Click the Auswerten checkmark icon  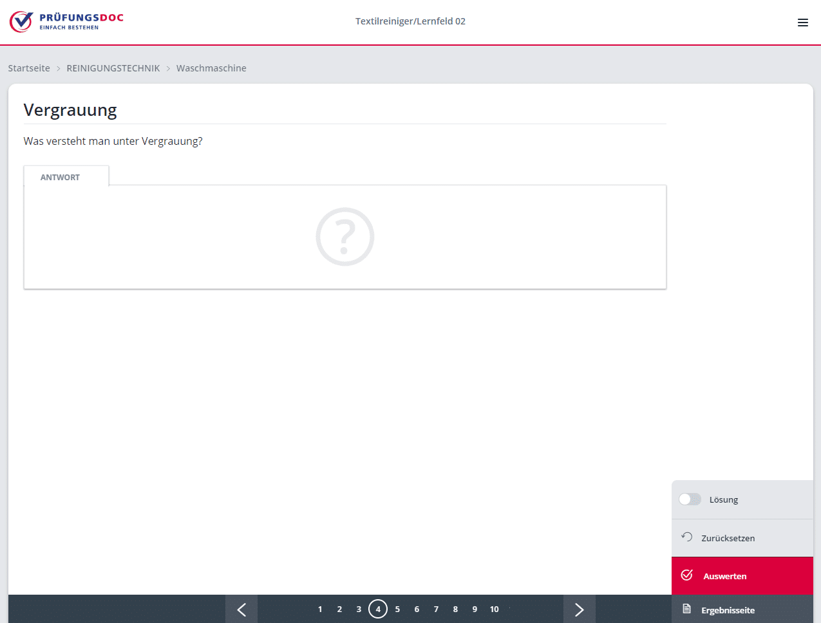(x=687, y=575)
